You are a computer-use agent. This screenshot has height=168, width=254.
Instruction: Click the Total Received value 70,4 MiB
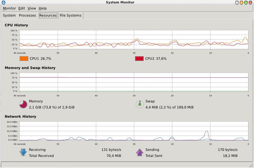click(114, 156)
